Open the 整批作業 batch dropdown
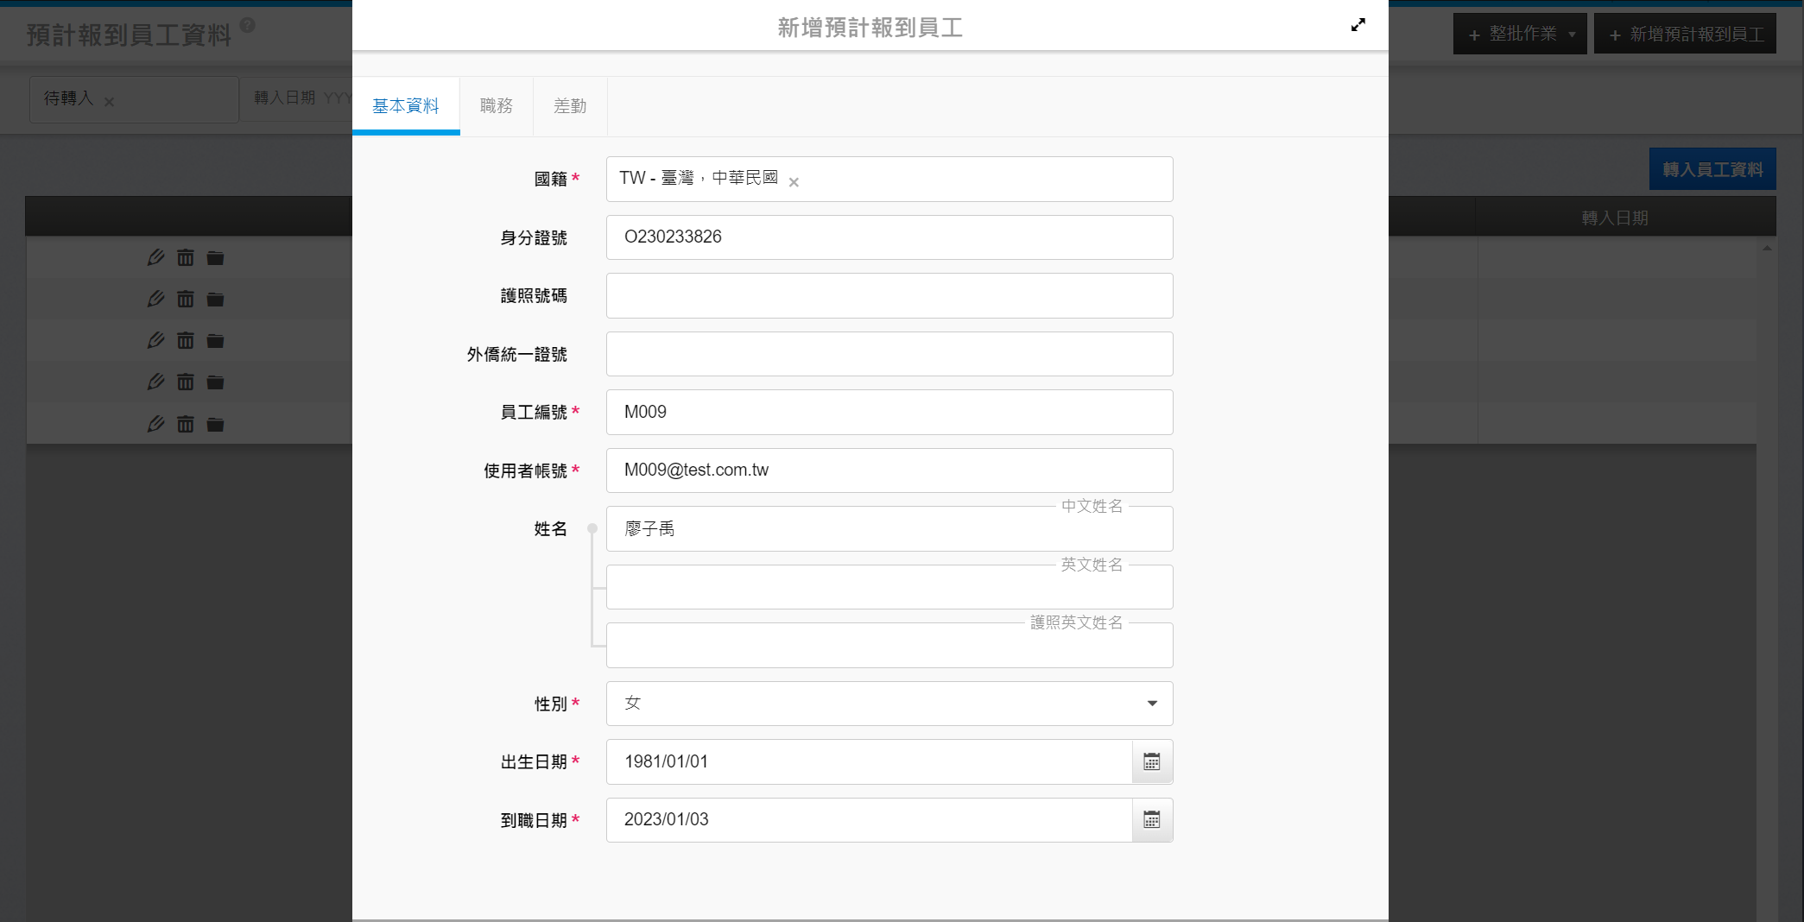 point(1519,34)
